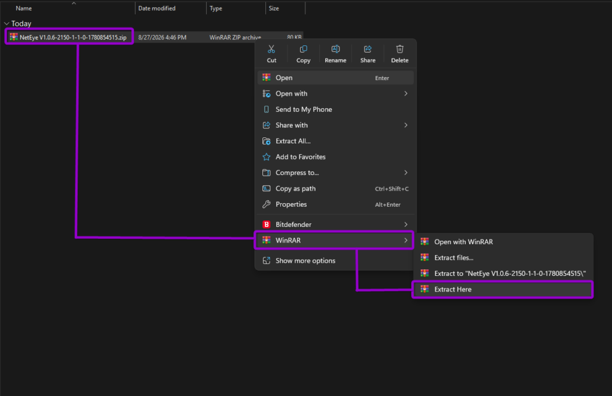This screenshot has width=612, height=396.
Task: Click the Open with apps icon
Action: tap(267, 94)
